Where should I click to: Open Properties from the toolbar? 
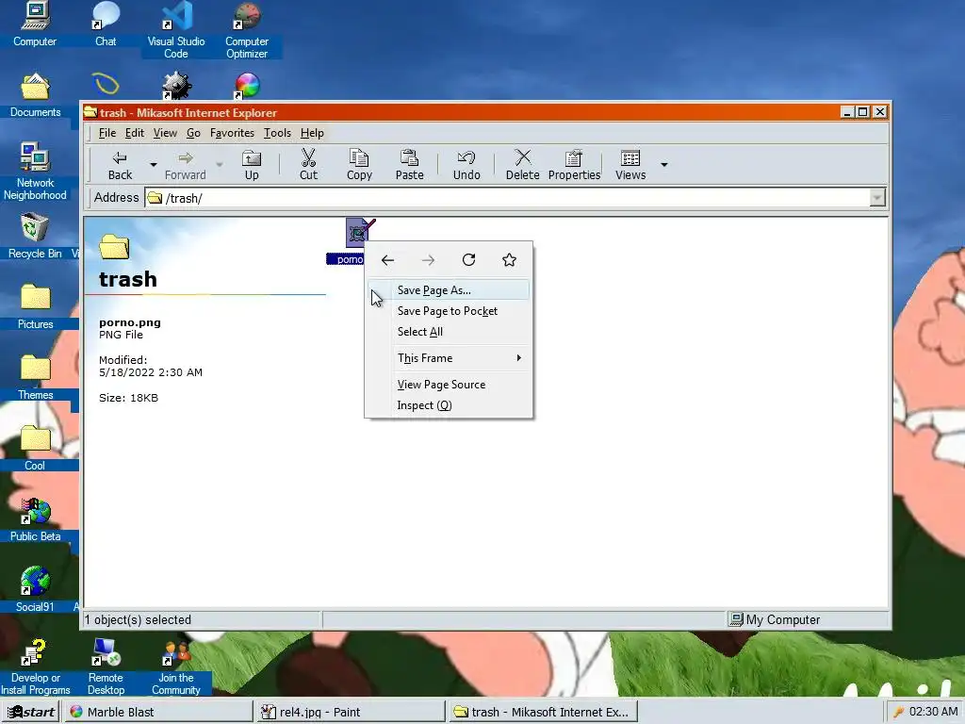click(x=574, y=165)
